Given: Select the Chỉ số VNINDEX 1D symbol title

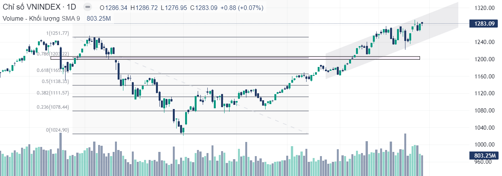Looking at the screenshot, I should click(x=39, y=7).
